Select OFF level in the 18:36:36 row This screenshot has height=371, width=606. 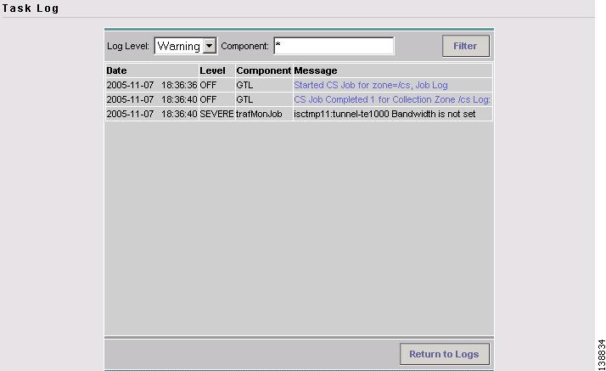216,85
